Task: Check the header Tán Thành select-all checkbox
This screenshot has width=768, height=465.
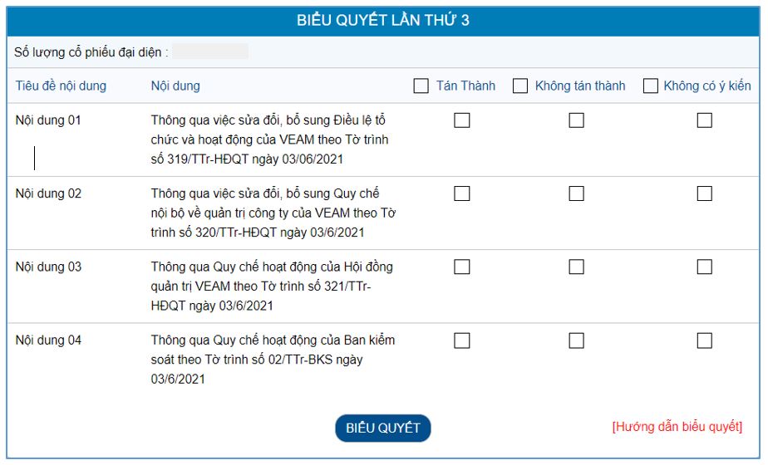Action: pyautogui.click(x=421, y=86)
